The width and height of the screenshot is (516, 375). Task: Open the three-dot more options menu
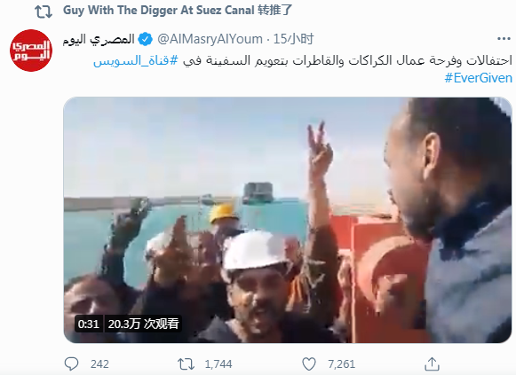pyautogui.click(x=504, y=39)
